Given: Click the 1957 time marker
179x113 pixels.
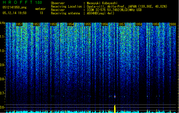Looking at the screenshot, I should click(x=122, y=24).
